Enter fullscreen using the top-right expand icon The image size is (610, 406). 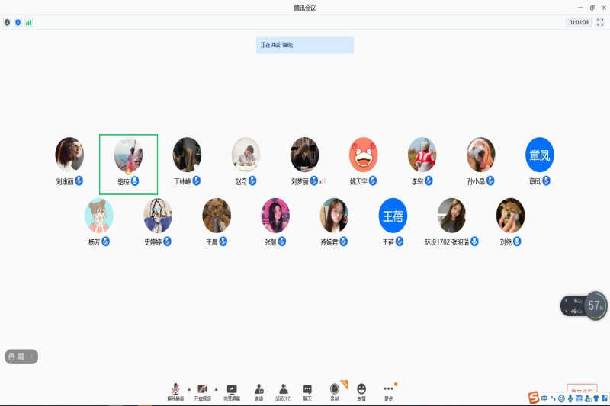pos(600,23)
